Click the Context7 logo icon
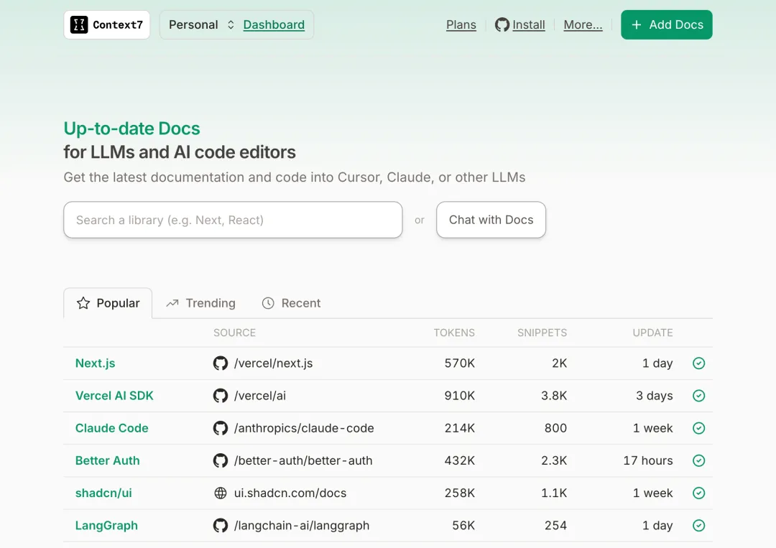The height and width of the screenshot is (548, 776). (79, 25)
